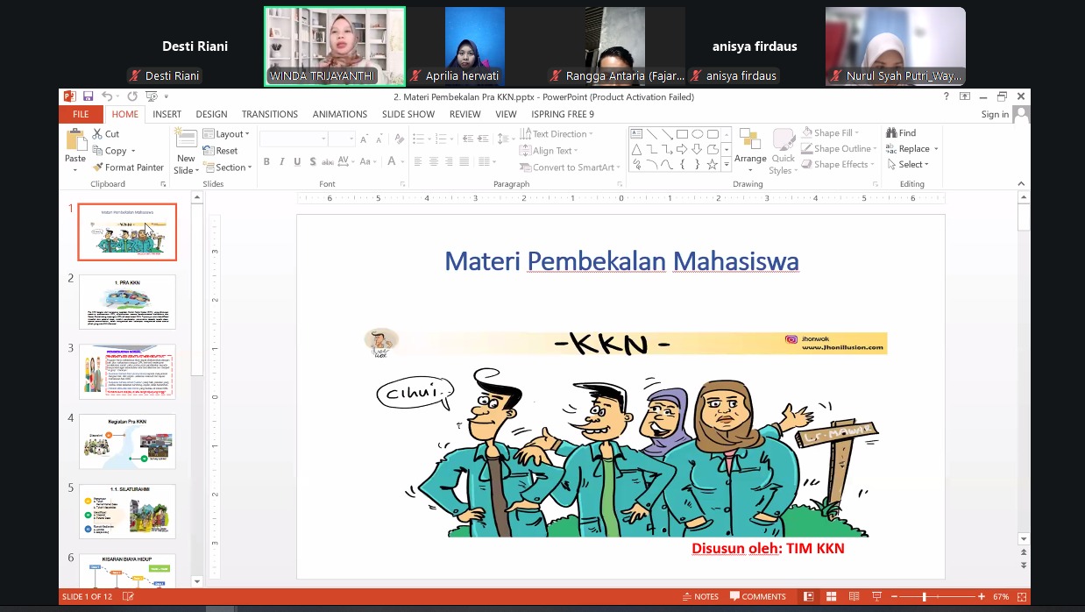
Task: Switch to Slide Sorter view in status bar
Action: coord(831,597)
